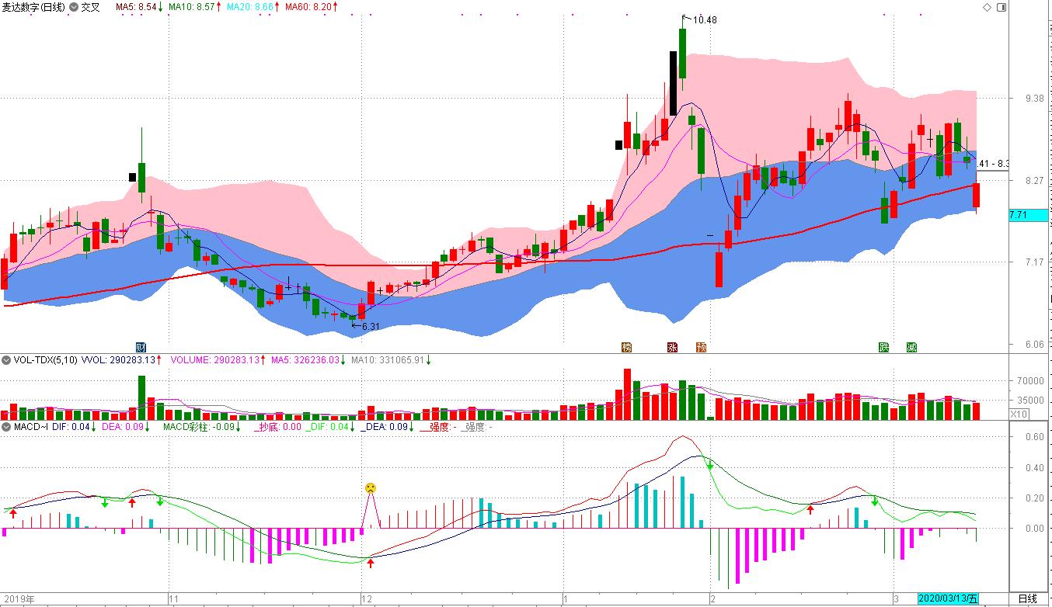Open the 财 info marker

141,347
